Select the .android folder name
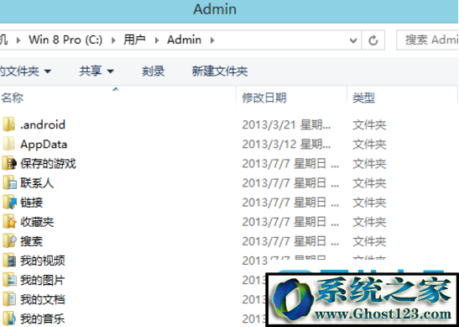 (x=43, y=124)
